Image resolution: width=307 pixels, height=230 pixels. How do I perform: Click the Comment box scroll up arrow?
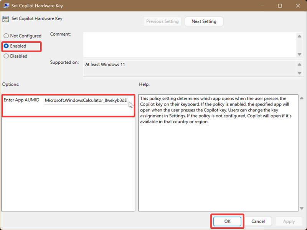click(x=299, y=36)
